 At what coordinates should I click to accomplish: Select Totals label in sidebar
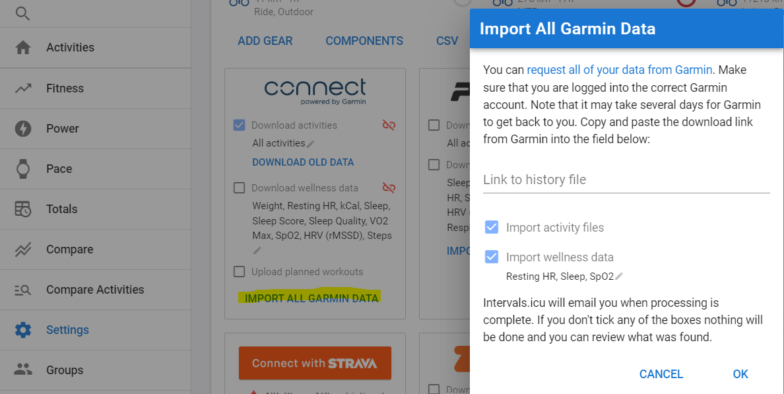(x=61, y=209)
